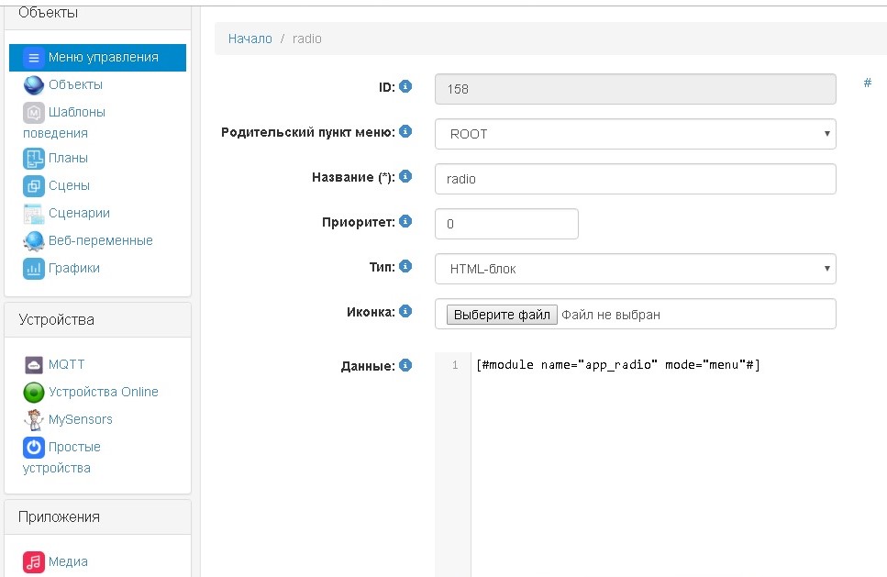
Task: Click the Scenes icon
Action: (x=34, y=186)
